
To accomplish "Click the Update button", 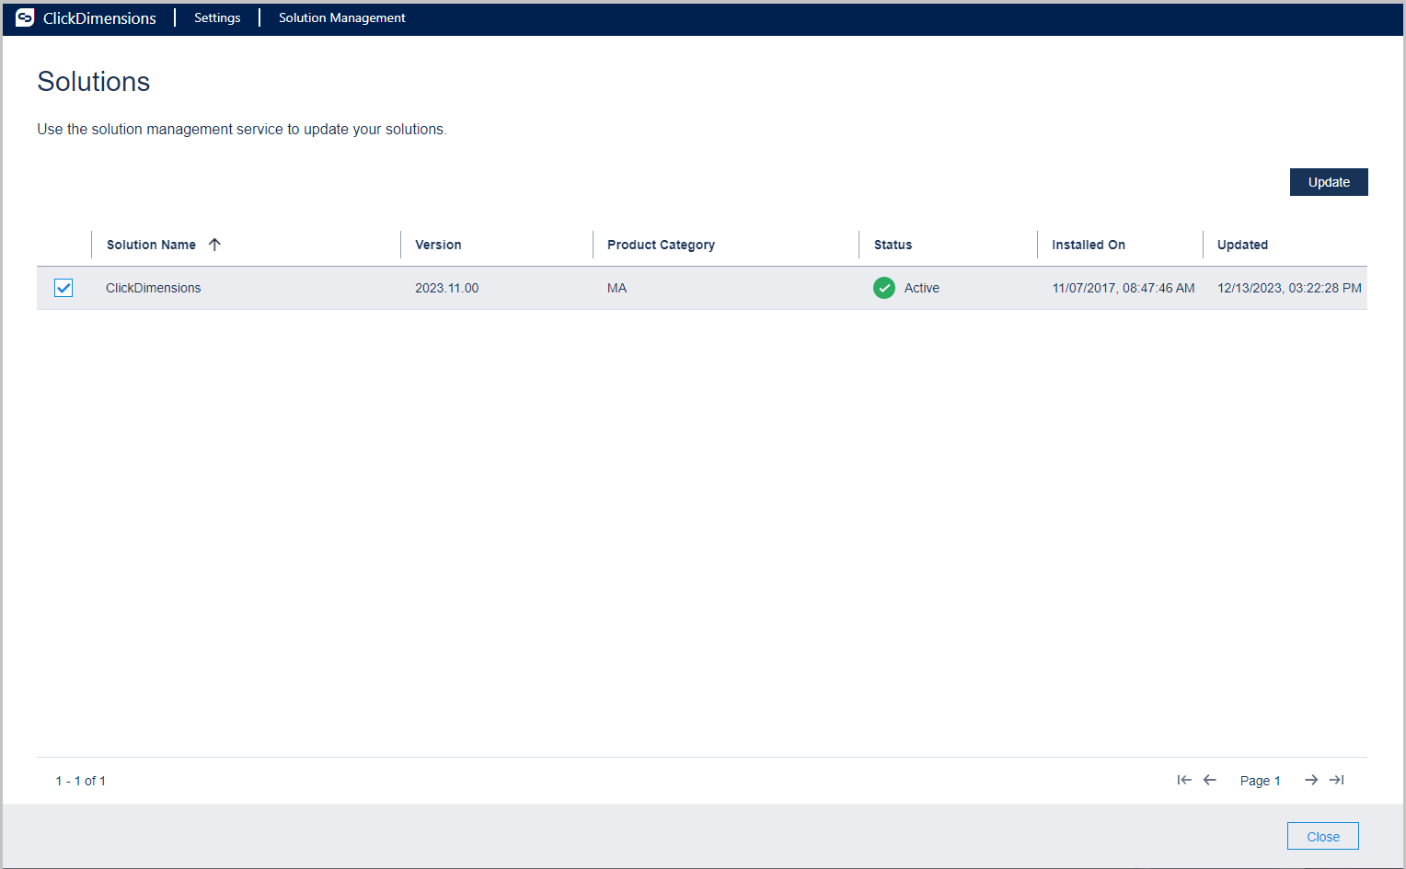I will (x=1328, y=181).
